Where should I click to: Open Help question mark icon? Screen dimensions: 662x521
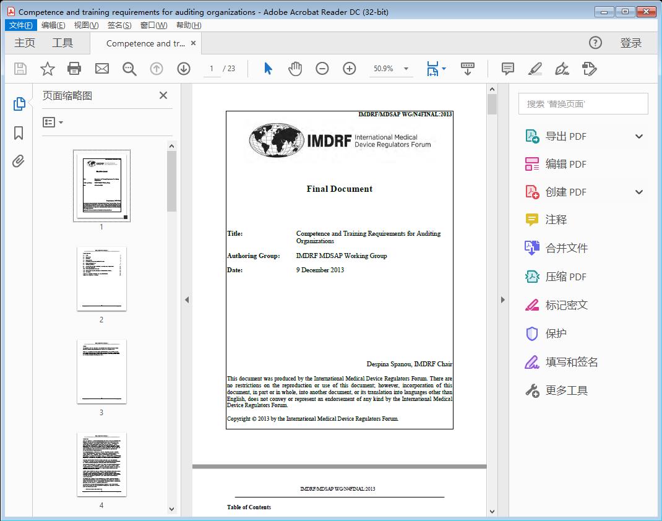[x=595, y=43]
